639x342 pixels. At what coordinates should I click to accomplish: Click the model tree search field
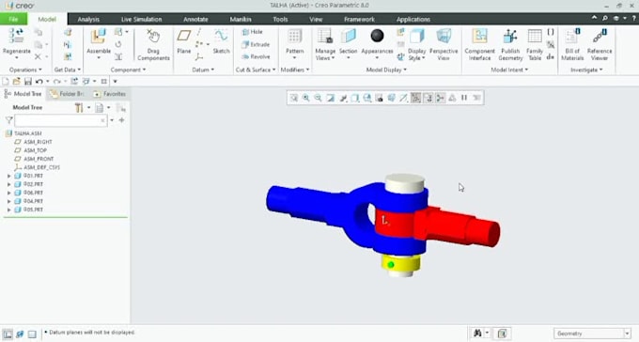tap(61, 120)
